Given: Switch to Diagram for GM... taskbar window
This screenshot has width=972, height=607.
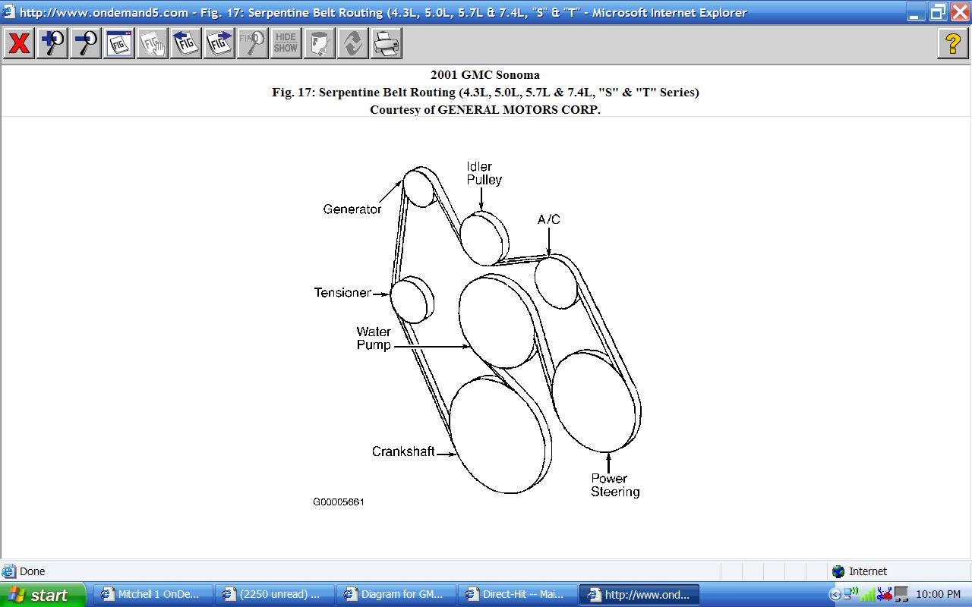Looking at the screenshot, I should coord(395,594).
